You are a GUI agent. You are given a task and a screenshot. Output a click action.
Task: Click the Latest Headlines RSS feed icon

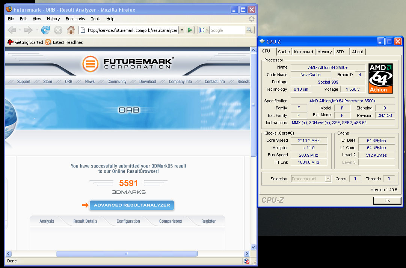48,42
